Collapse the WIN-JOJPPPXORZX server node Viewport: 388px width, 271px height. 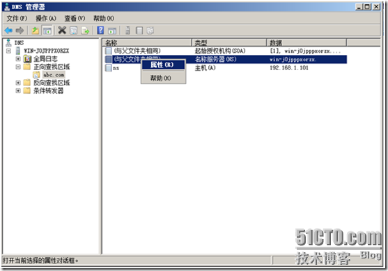(x=8, y=51)
